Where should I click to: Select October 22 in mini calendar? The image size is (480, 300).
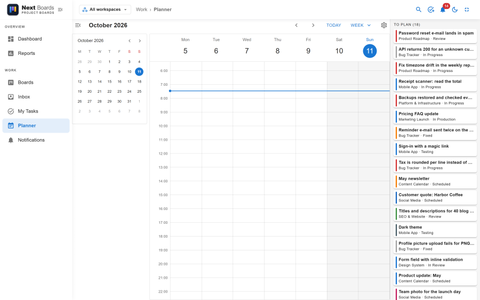109,92
